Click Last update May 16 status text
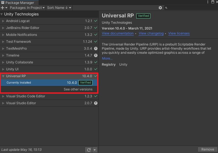Viewport: 218px width, 153px height. (22, 150)
